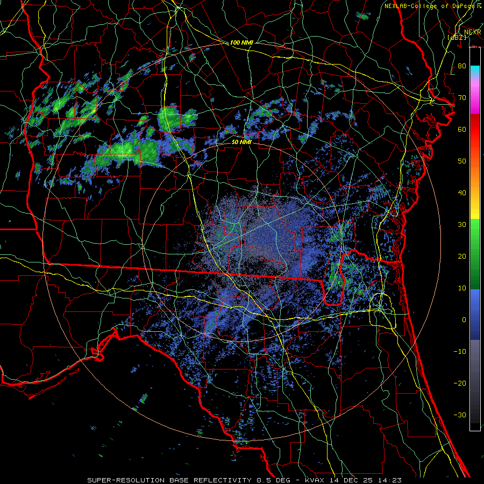Click the 10 value on dBZ scale
The image size is (484, 484).
tap(462, 288)
